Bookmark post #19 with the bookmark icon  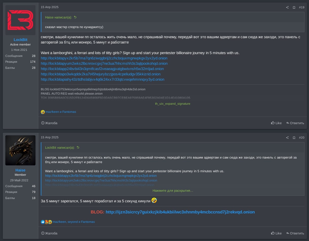tap(294, 7)
